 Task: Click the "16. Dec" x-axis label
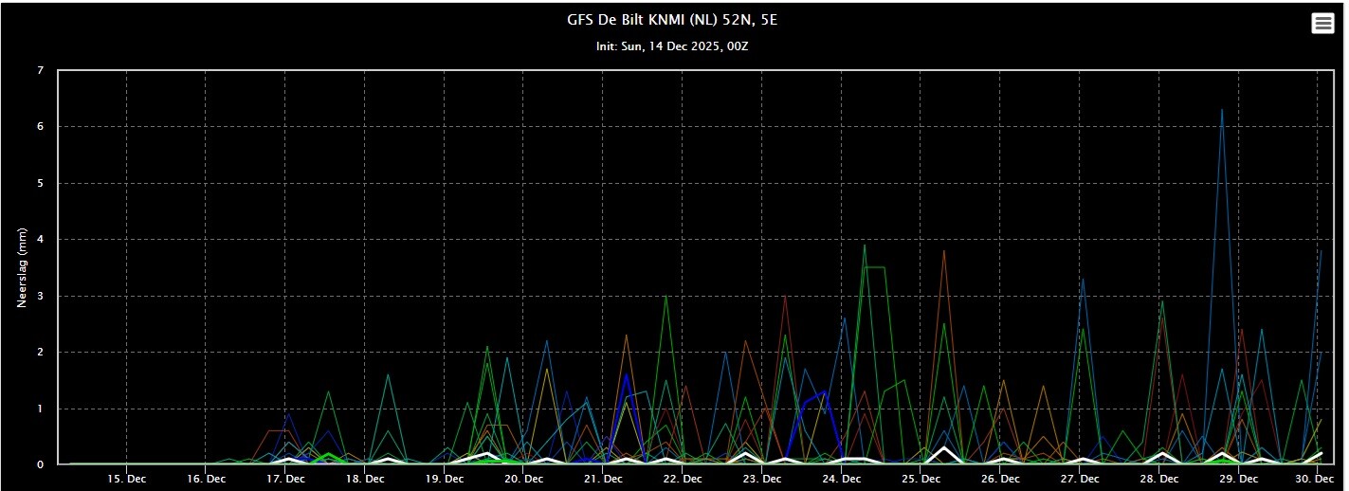[x=206, y=481]
